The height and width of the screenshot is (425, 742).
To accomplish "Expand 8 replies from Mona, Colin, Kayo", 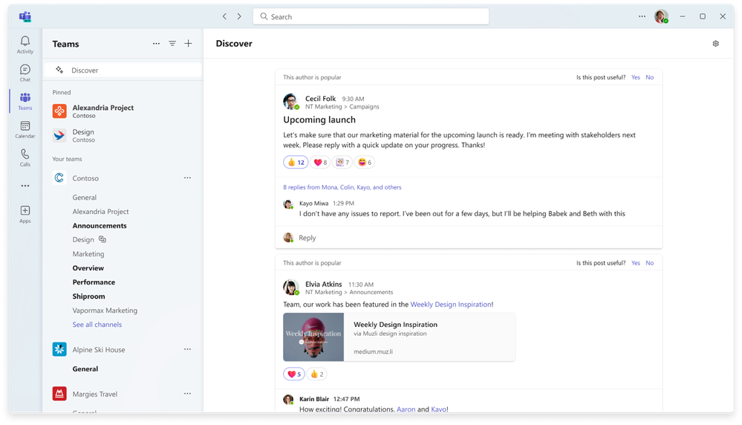I will (x=342, y=187).
